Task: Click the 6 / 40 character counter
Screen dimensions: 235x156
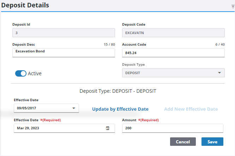Action: [220, 45]
